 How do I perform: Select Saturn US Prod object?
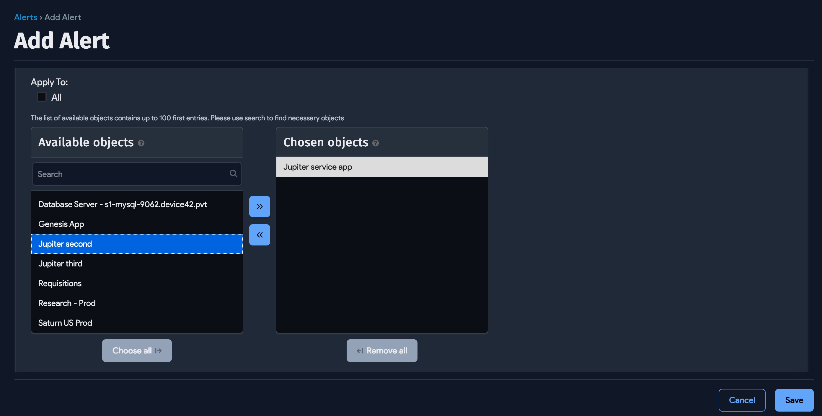(65, 322)
